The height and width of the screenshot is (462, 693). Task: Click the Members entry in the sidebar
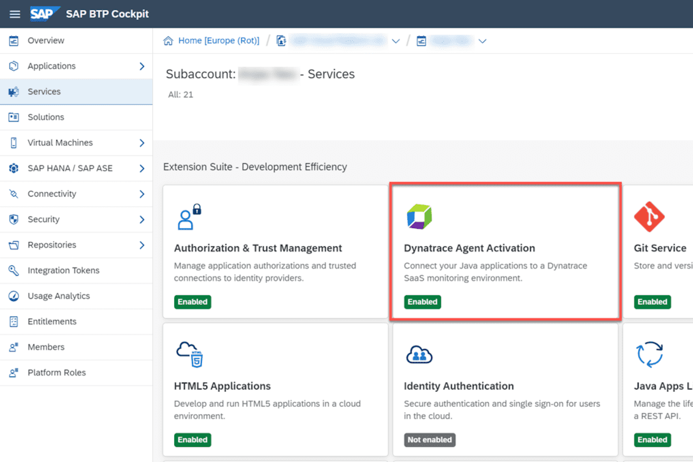[x=45, y=347]
